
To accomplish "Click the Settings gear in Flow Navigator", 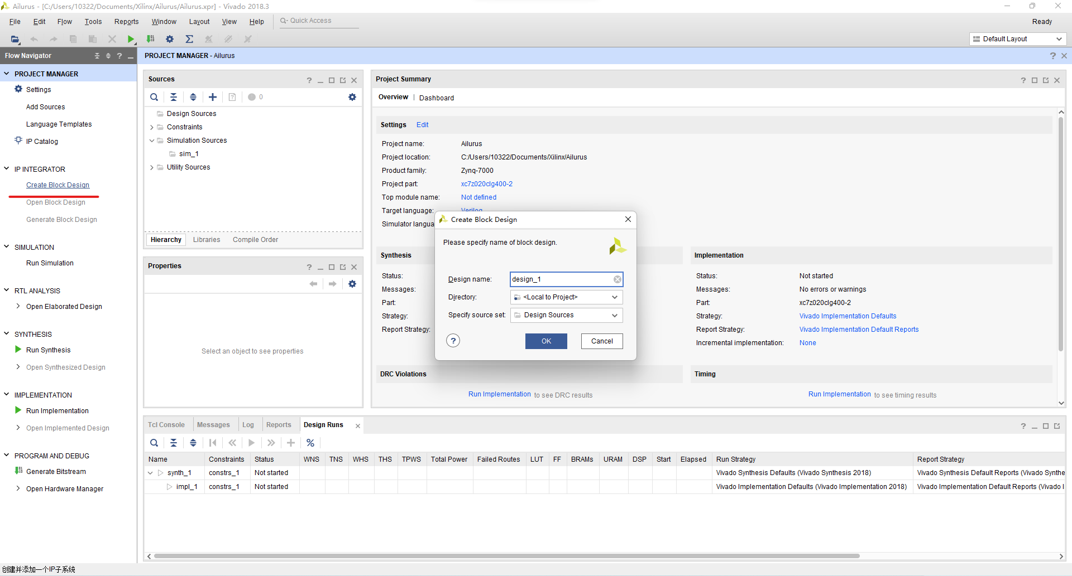I will (x=18, y=89).
